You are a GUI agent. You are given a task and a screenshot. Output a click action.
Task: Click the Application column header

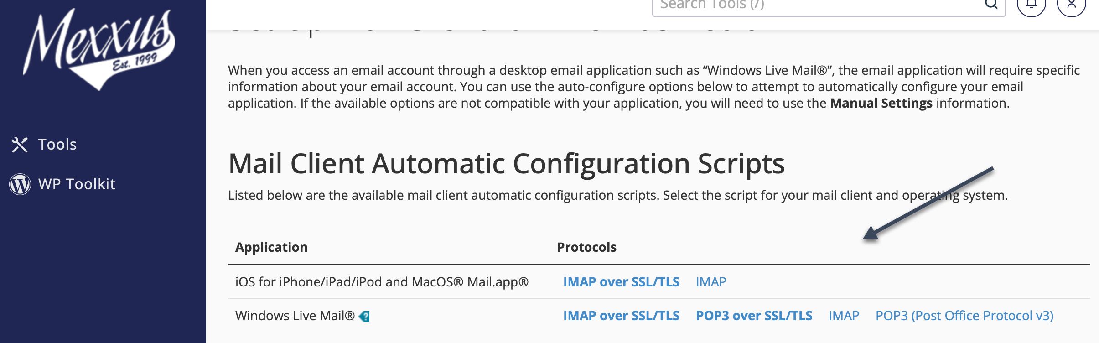(271, 247)
